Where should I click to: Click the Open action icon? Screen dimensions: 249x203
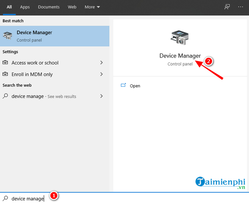[123, 85]
